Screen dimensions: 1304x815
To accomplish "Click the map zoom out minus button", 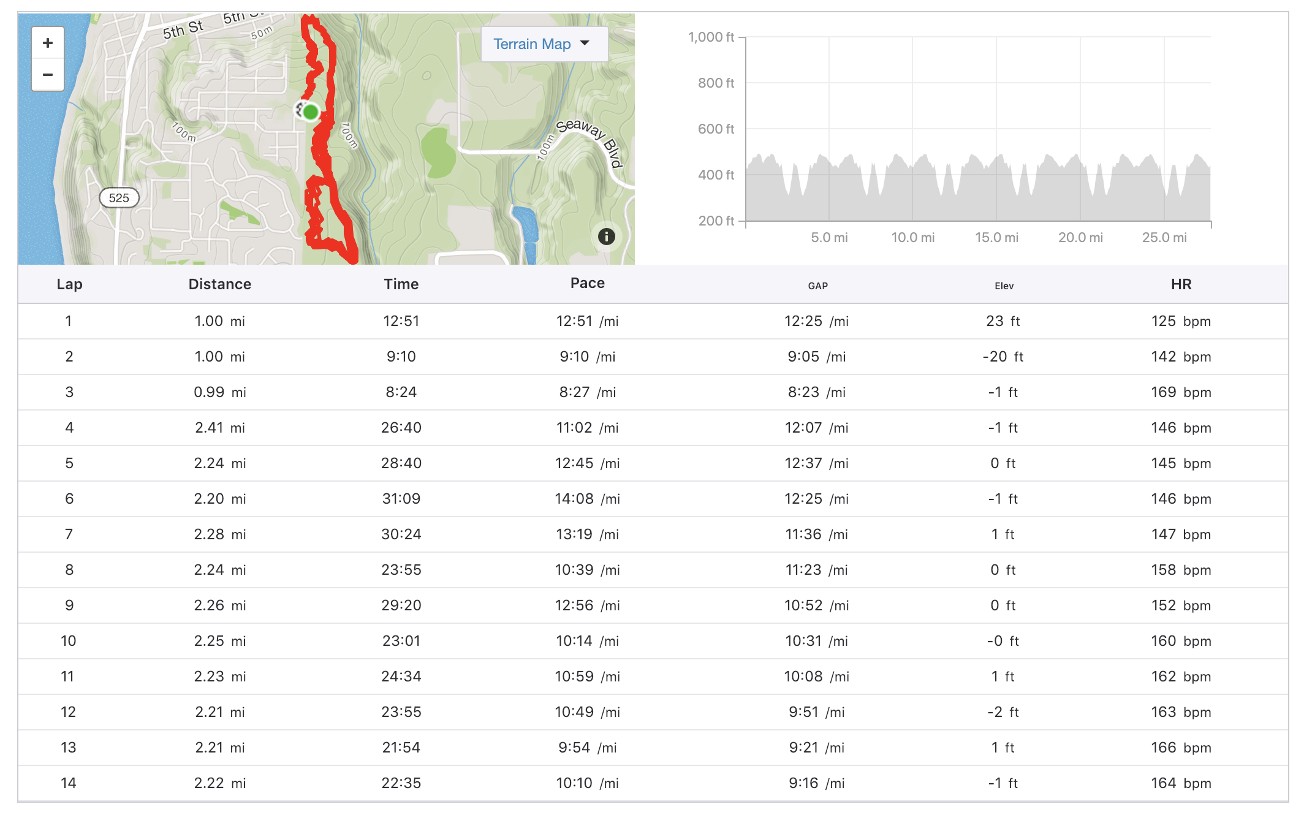I will click(x=48, y=75).
